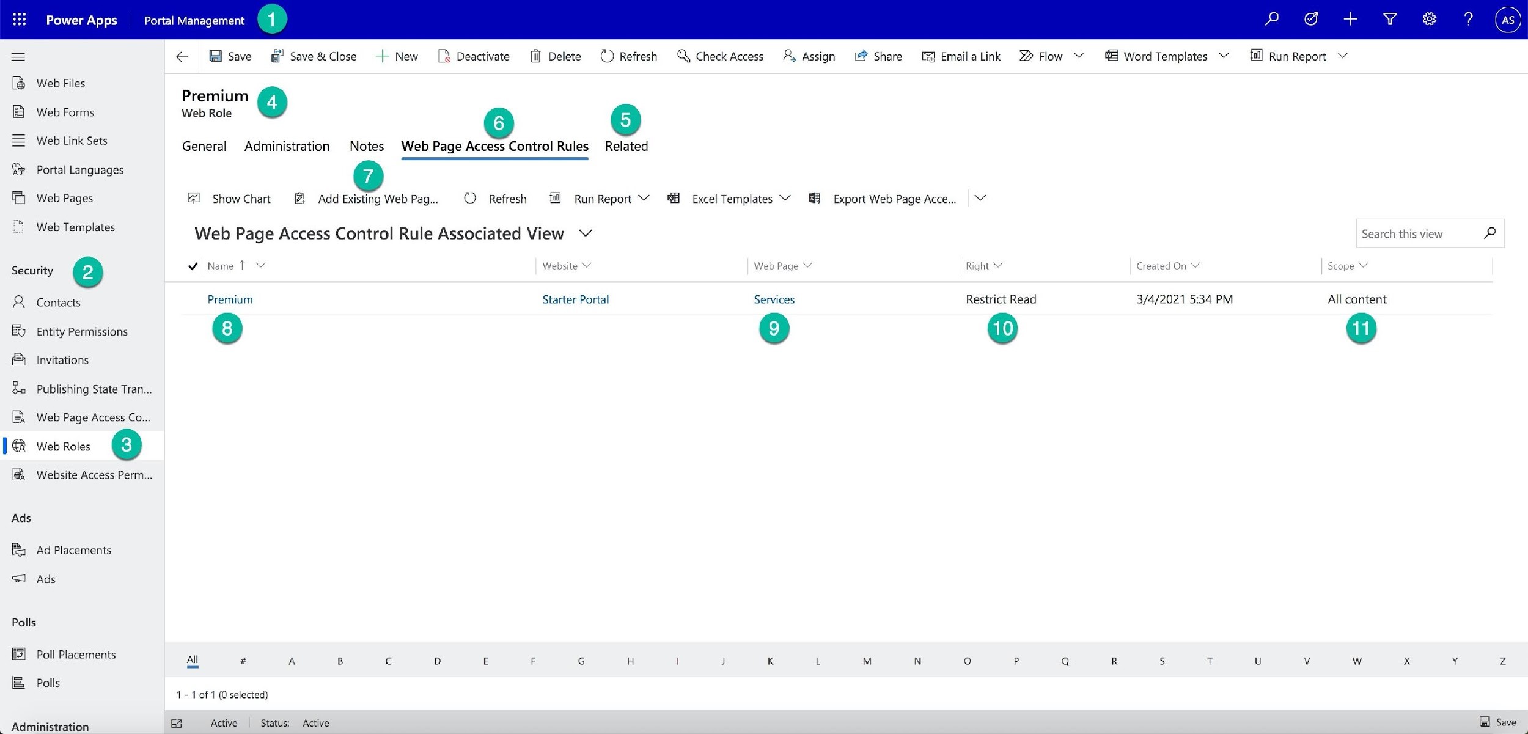Click the New record button

click(397, 56)
